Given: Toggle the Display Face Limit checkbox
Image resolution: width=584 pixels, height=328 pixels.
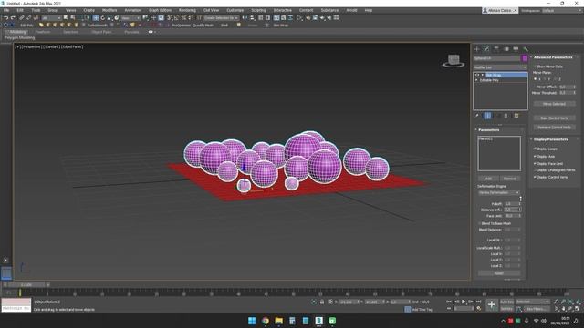Looking at the screenshot, I should pyautogui.click(x=536, y=163).
